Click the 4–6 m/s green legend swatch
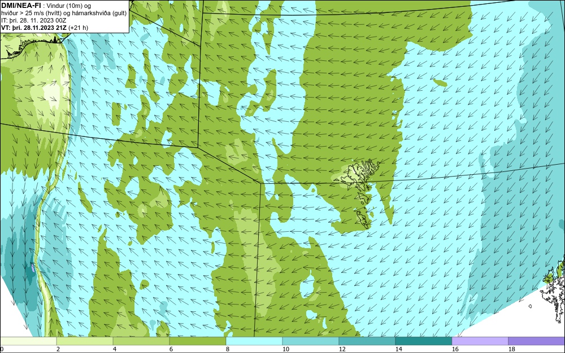The width and height of the screenshot is (565, 353). point(141,341)
